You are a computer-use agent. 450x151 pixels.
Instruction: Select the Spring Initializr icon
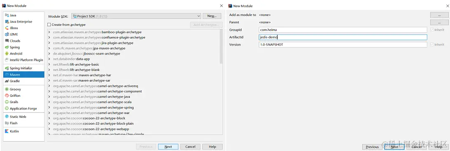point(7,69)
